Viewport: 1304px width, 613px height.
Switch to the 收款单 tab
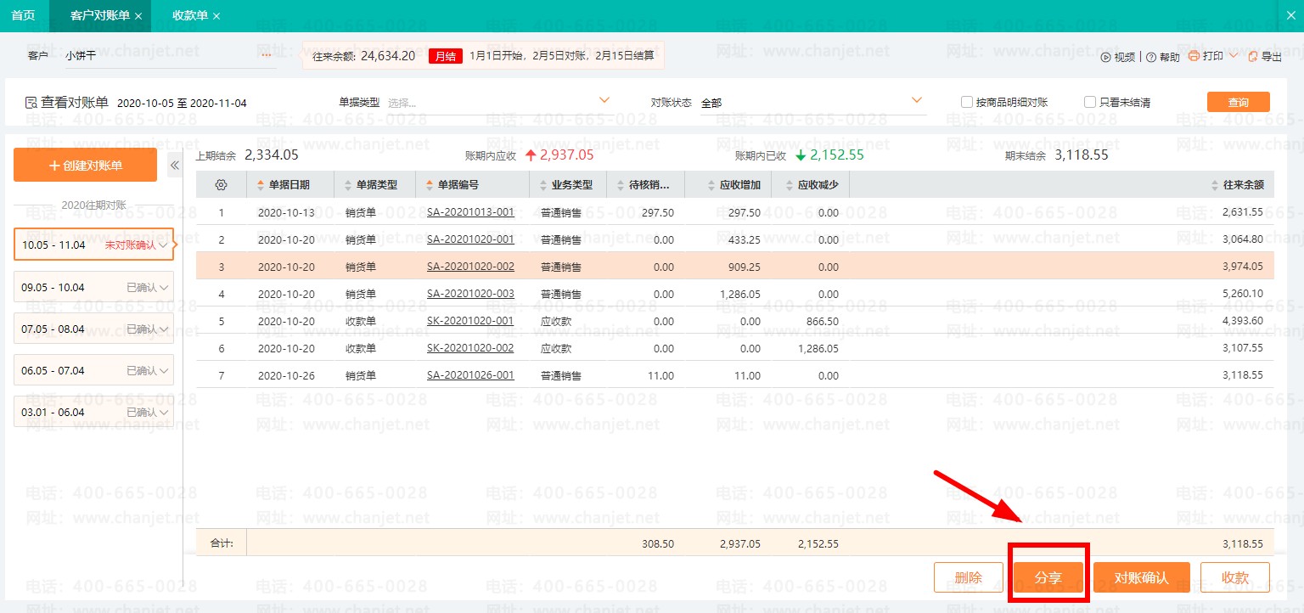[189, 16]
